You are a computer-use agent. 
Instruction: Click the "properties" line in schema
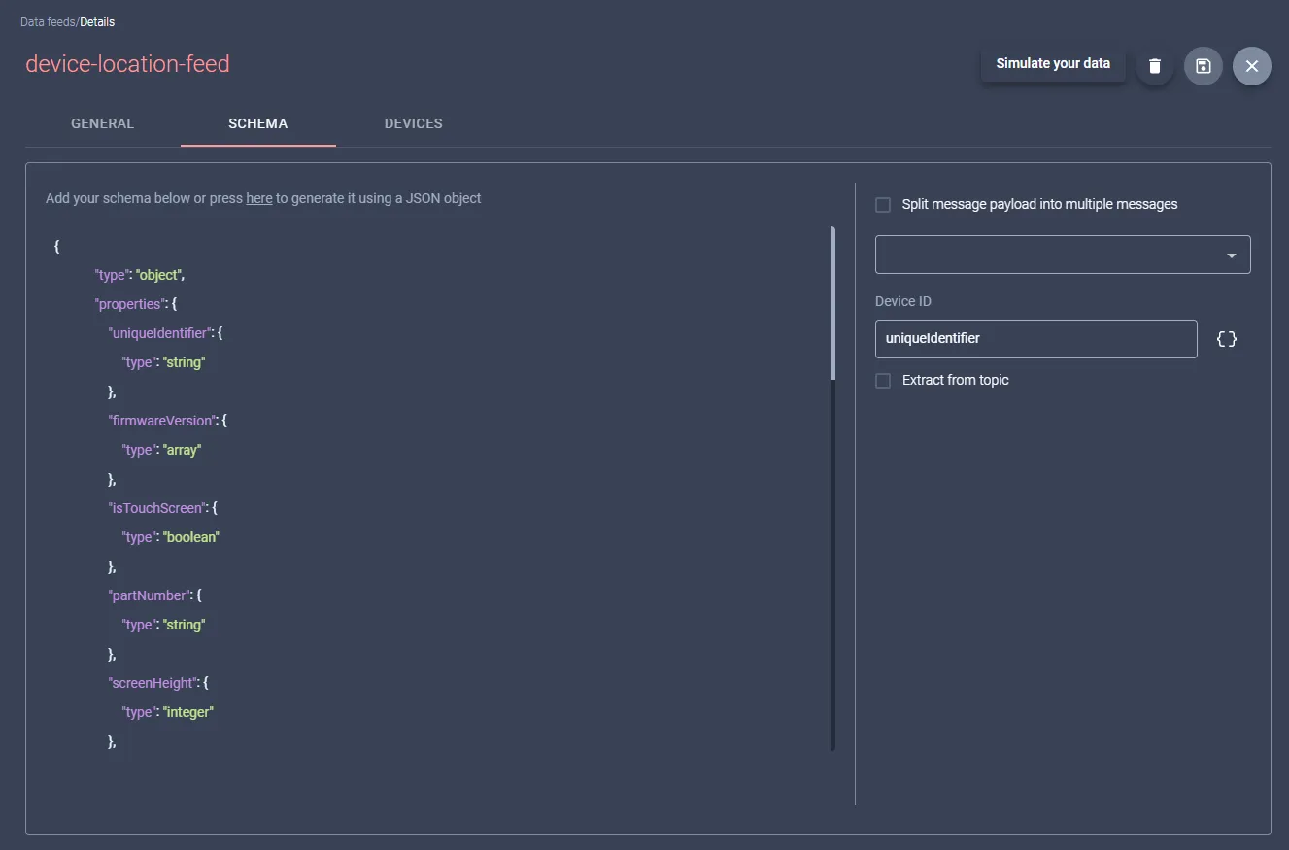coord(135,304)
